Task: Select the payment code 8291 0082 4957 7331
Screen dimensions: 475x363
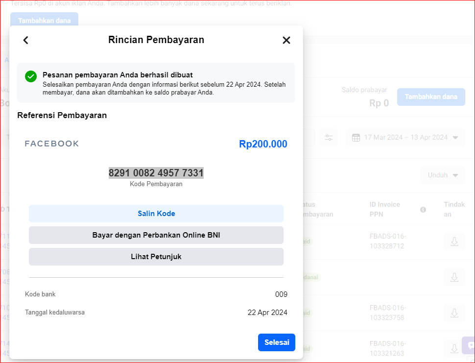Action: [x=156, y=173]
